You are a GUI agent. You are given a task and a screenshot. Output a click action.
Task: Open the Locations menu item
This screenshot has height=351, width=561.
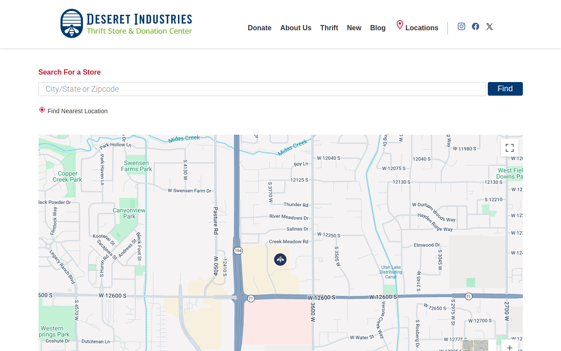(x=422, y=28)
